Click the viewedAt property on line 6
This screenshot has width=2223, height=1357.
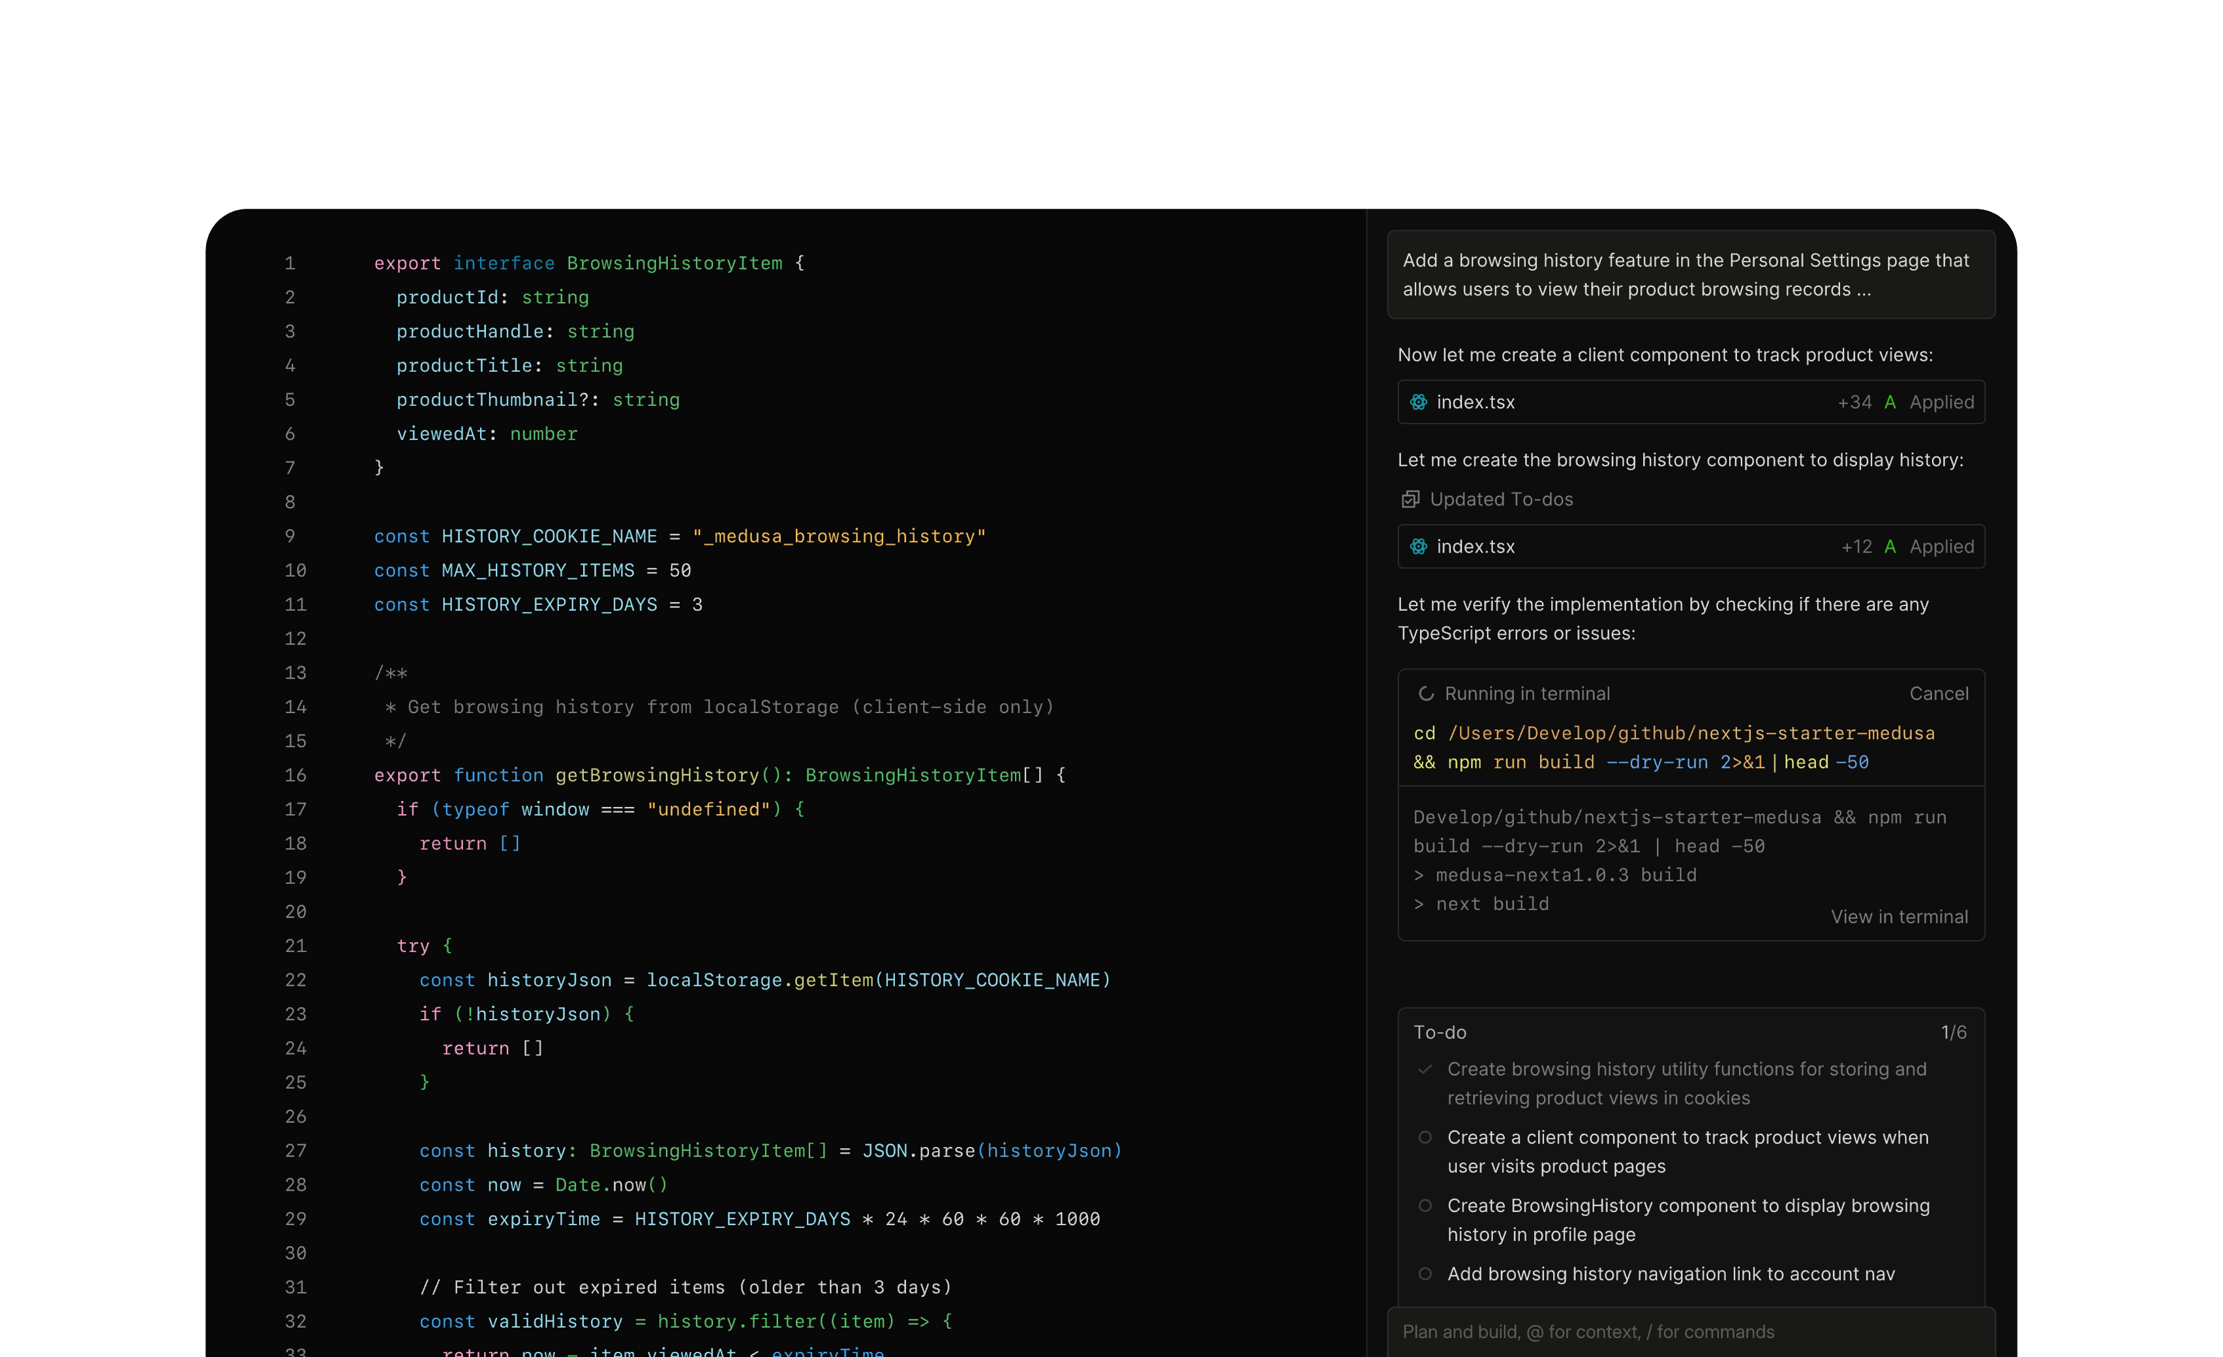pyautogui.click(x=442, y=435)
